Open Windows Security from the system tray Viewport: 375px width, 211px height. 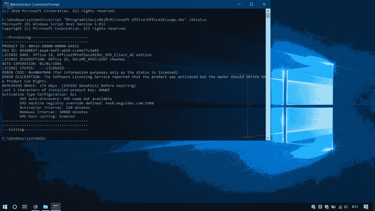[327, 207]
